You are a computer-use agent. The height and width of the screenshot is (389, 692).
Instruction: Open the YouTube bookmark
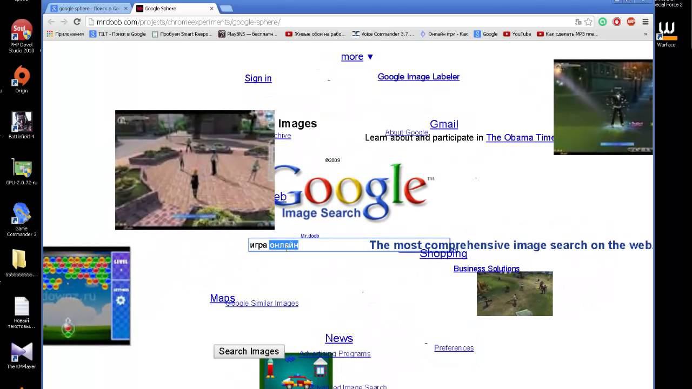(517, 34)
